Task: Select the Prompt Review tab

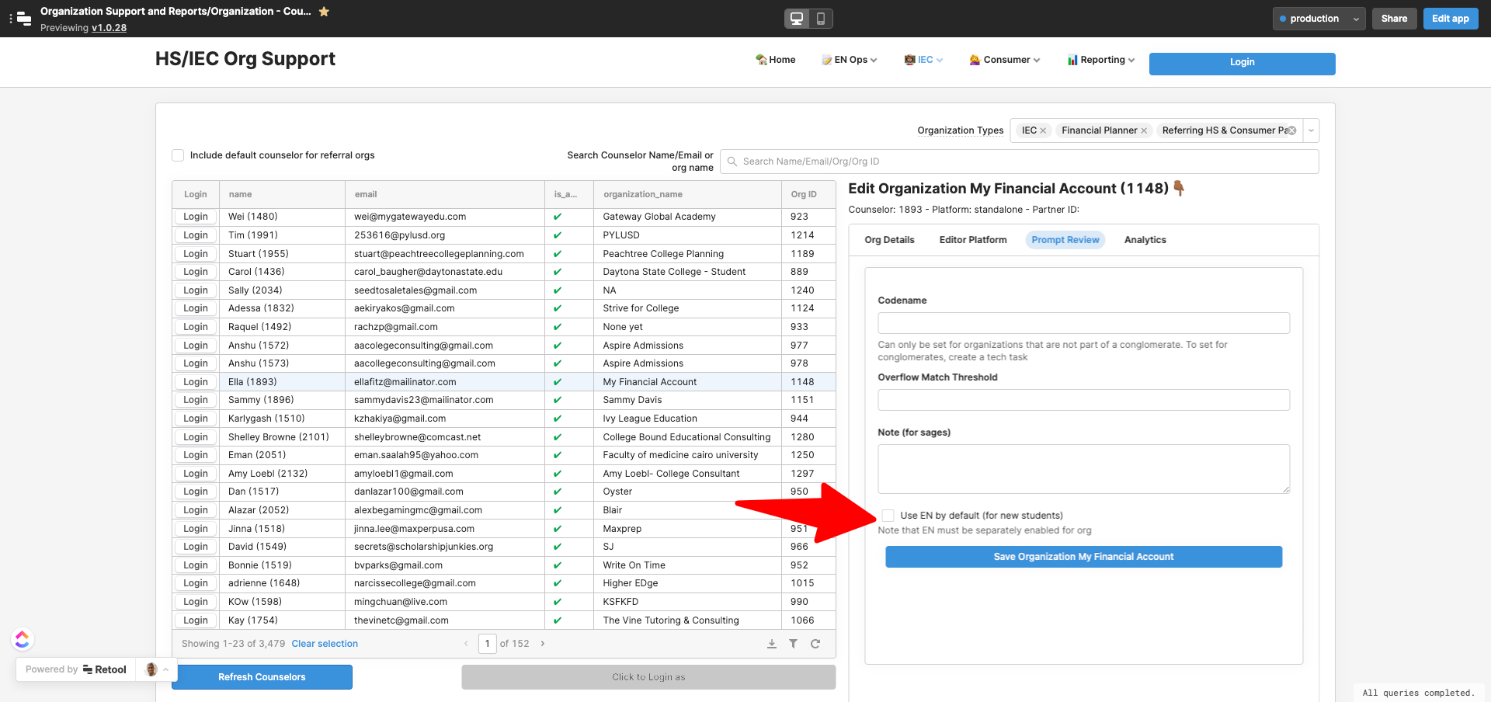Action: pos(1065,240)
